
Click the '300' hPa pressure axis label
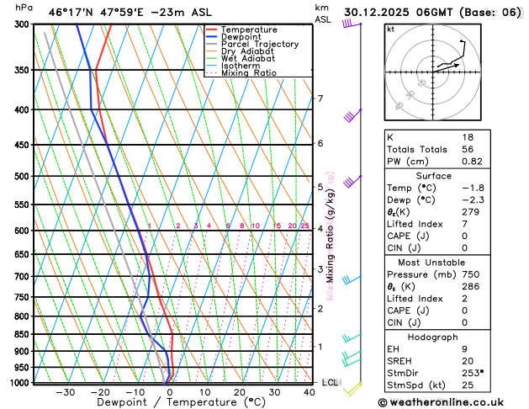point(24,24)
